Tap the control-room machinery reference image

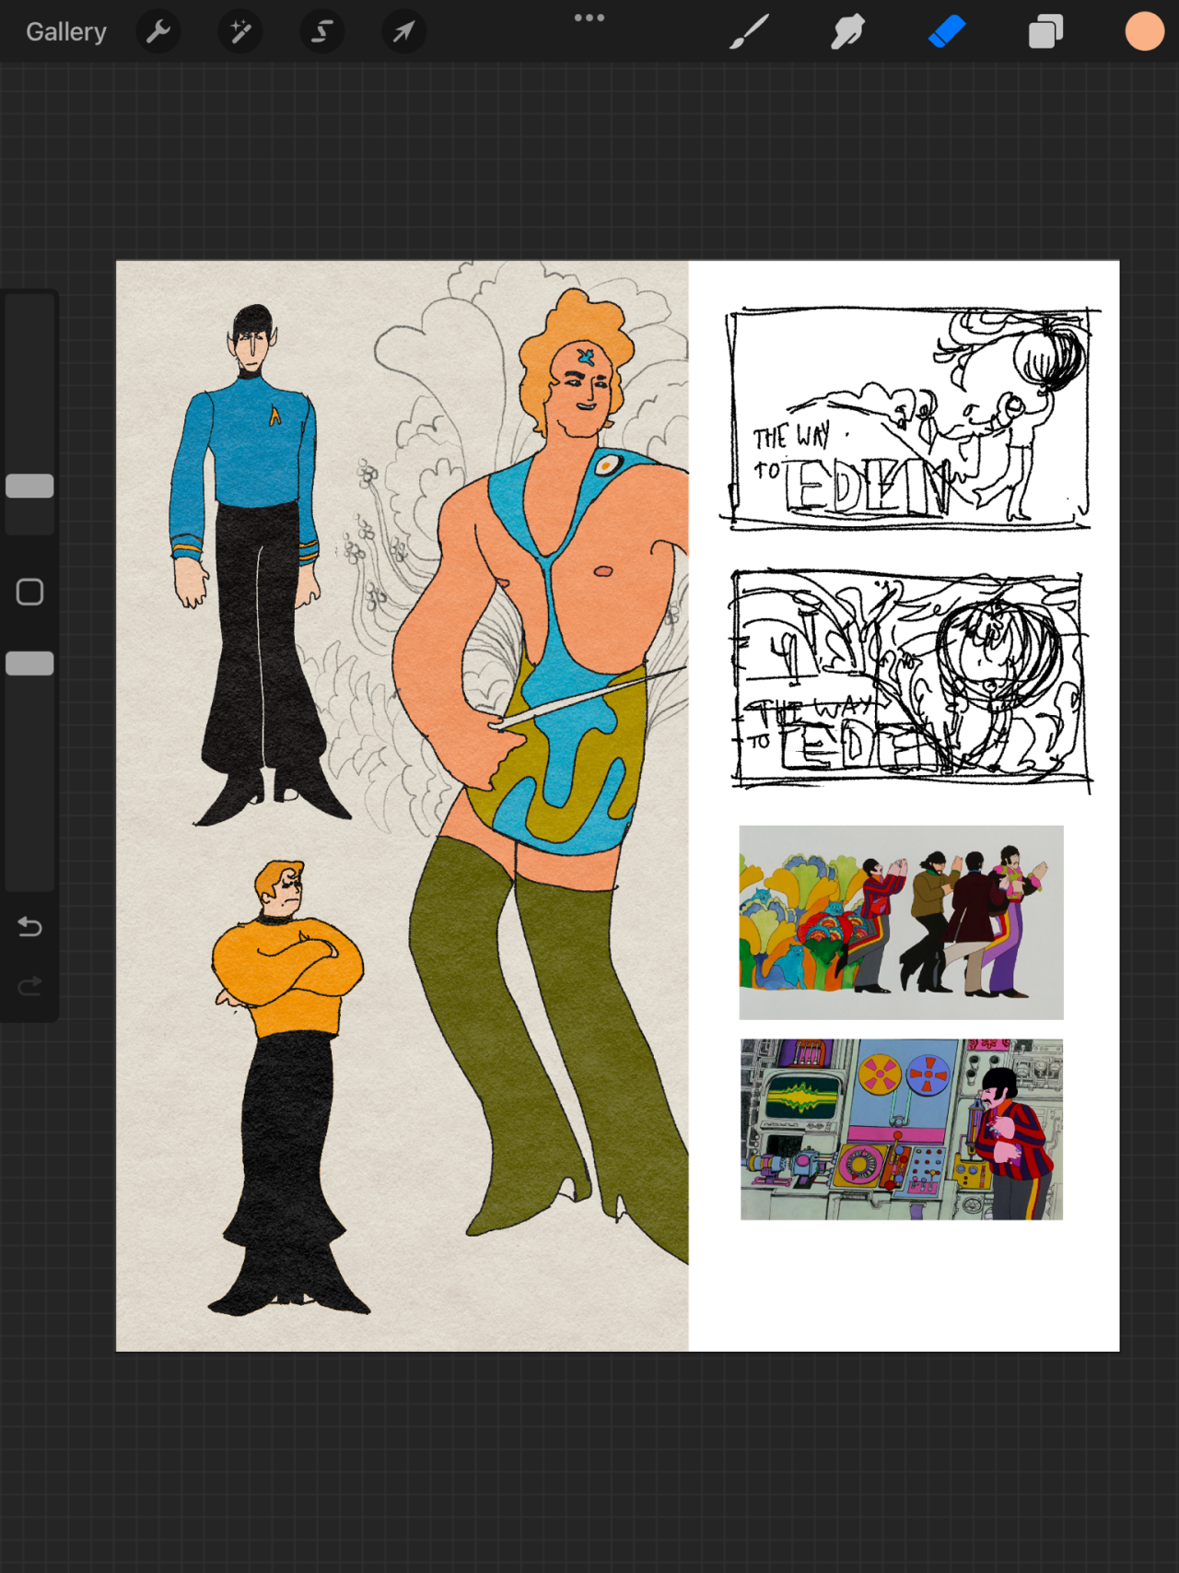(901, 1130)
